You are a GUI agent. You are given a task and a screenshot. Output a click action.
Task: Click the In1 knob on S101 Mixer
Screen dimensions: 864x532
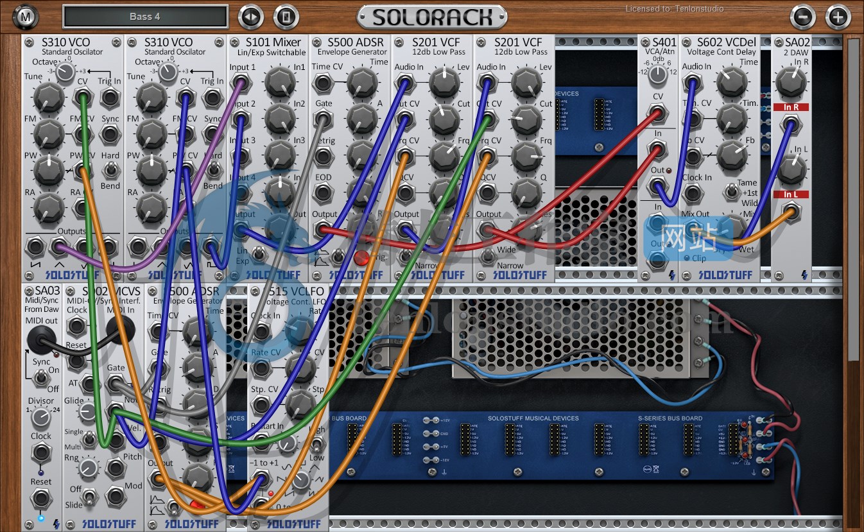[279, 83]
